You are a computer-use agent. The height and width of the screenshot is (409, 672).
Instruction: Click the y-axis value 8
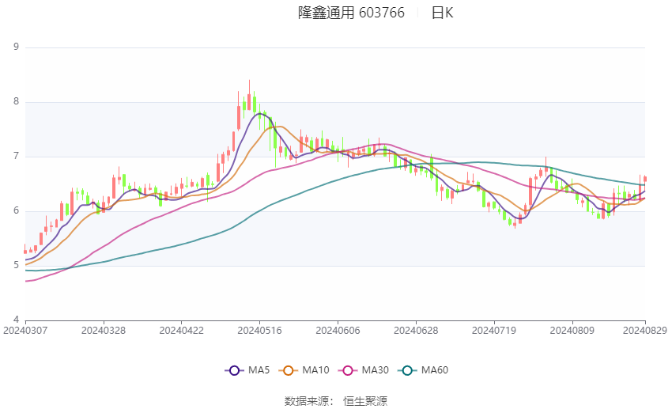point(17,101)
